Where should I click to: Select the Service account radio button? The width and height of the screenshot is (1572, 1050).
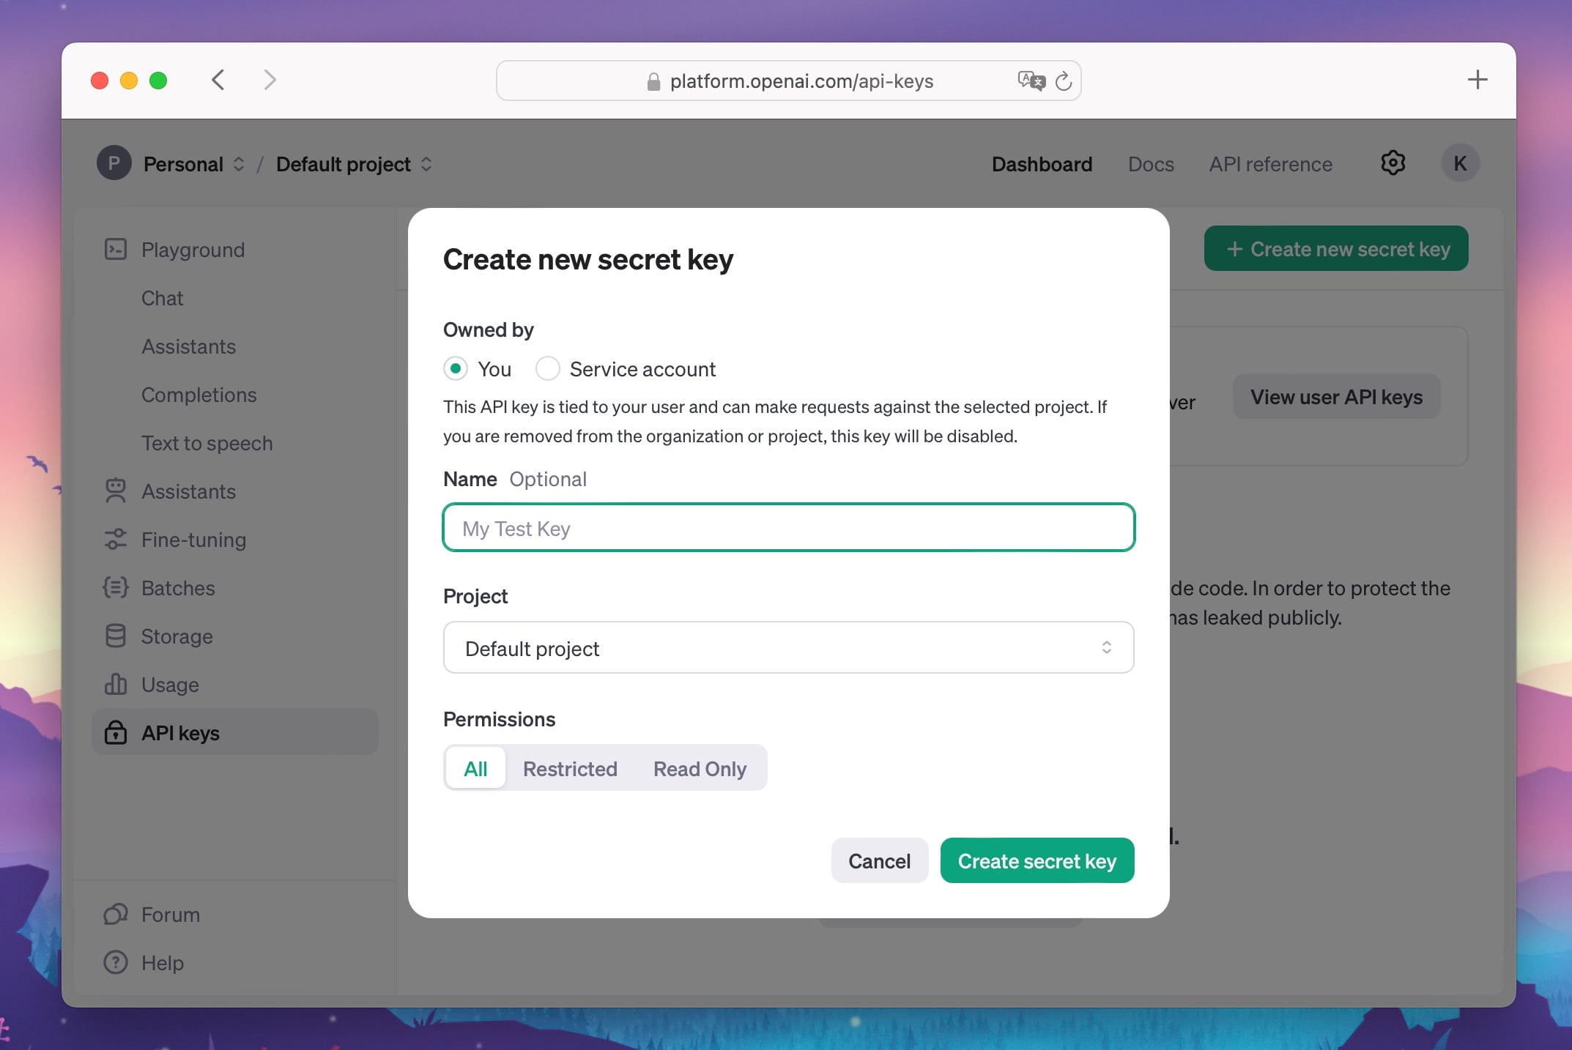(548, 368)
